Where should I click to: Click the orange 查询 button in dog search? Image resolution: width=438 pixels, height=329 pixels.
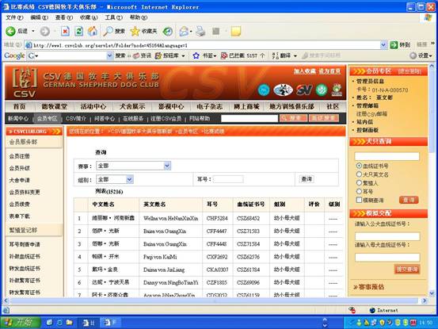click(409, 200)
